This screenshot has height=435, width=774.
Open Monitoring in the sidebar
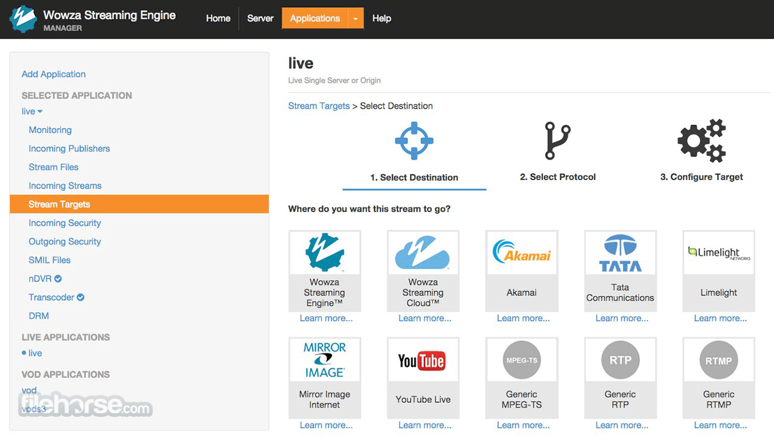point(50,130)
